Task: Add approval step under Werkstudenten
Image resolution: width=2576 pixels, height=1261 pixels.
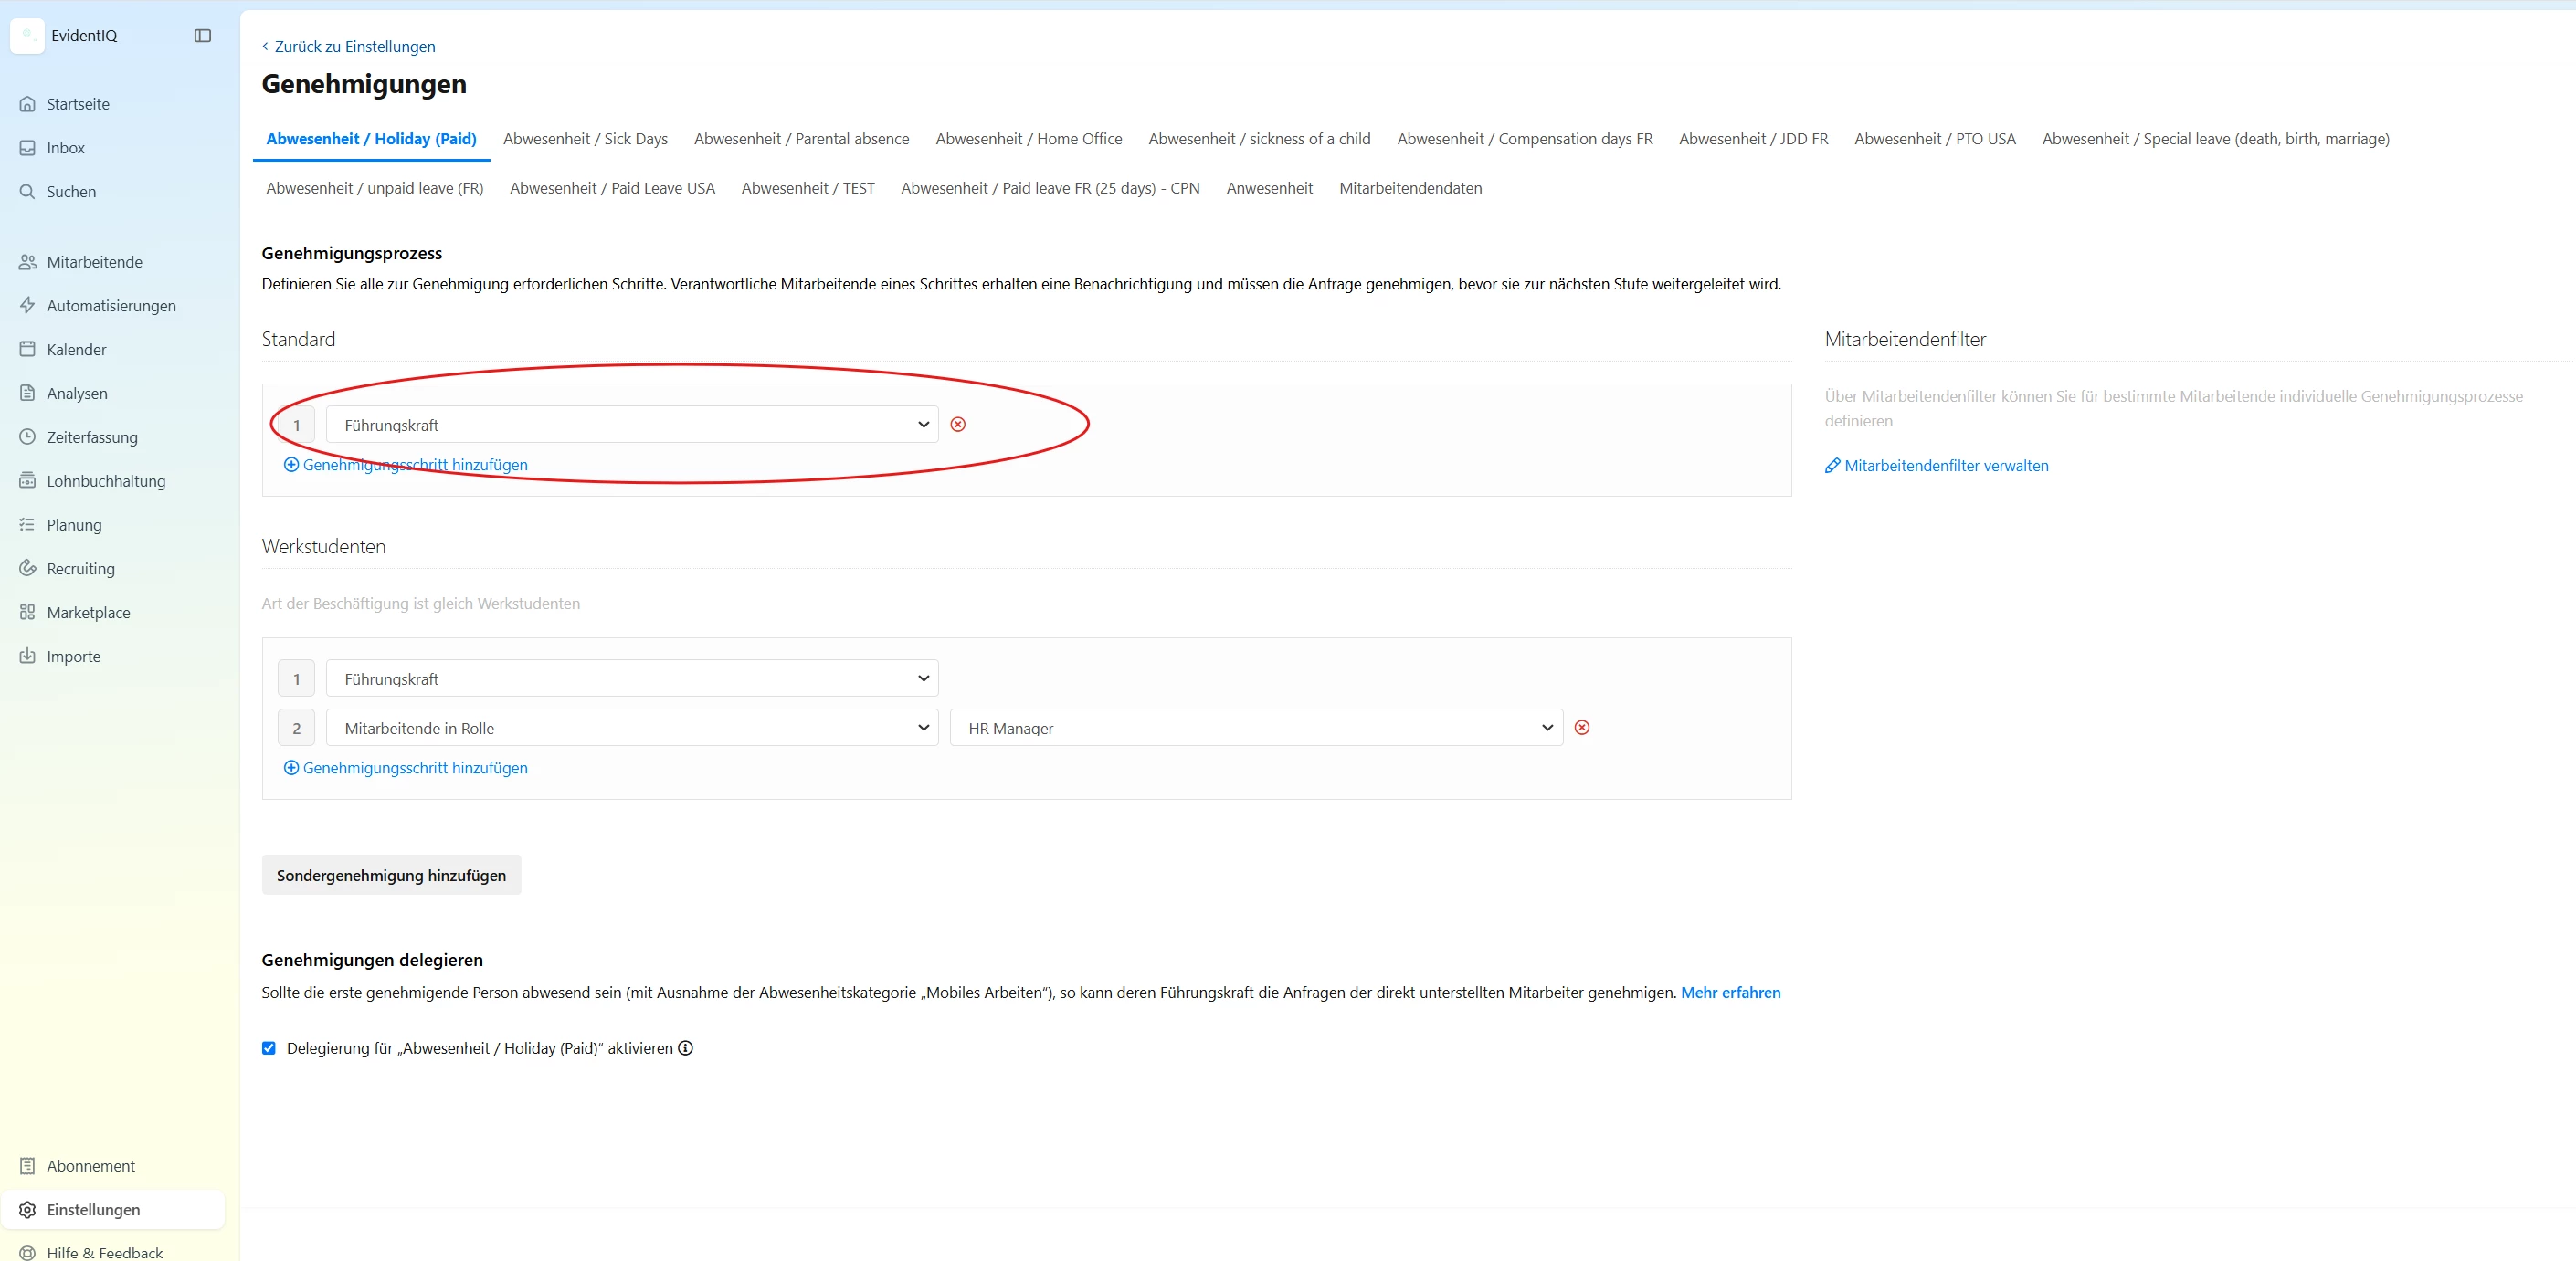Action: pyautogui.click(x=414, y=769)
